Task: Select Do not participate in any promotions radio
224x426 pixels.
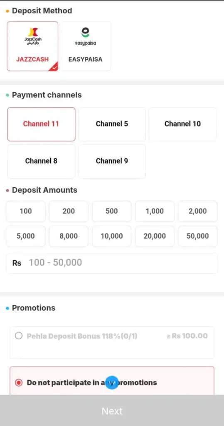Action: tap(19, 383)
